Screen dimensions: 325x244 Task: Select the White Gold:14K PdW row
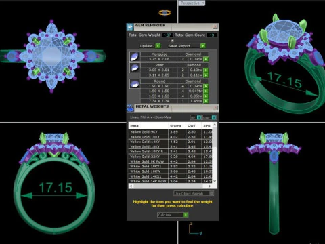click(x=171, y=181)
